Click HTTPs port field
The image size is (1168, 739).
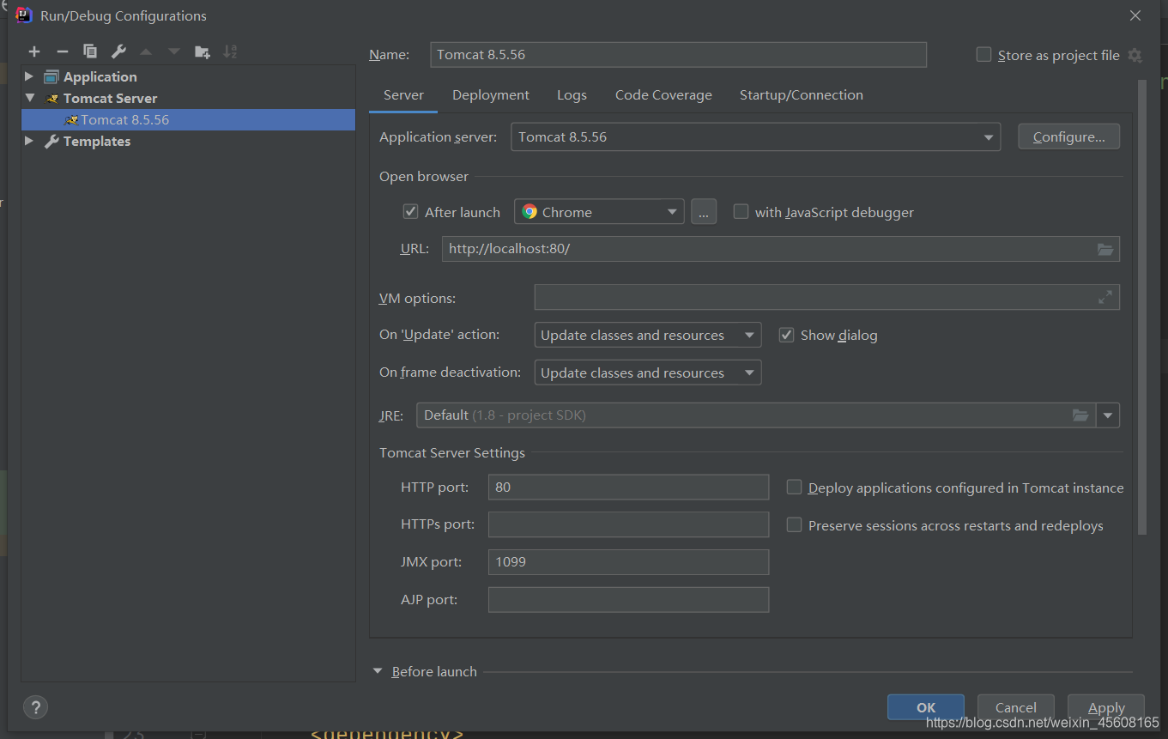pyautogui.click(x=628, y=524)
